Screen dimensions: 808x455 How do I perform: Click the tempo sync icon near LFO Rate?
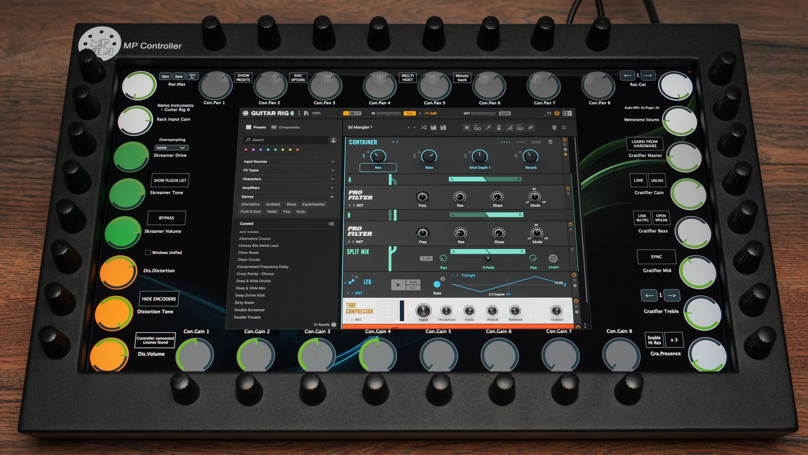pos(442,279)
